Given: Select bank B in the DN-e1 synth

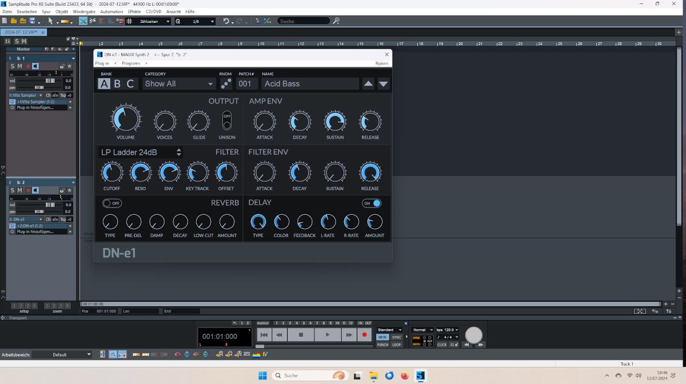Looking at the screenshot, I should [x=117, y=84].
